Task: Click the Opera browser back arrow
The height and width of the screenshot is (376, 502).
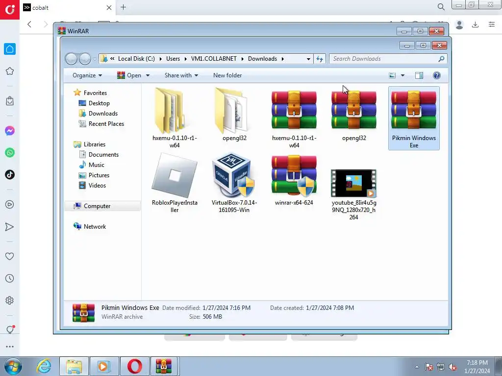Action: (29, 24)
